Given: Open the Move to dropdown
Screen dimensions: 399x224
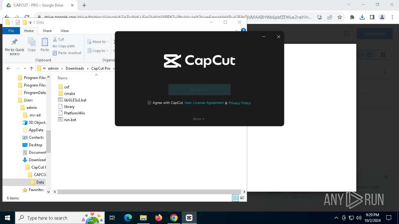Looking at the screenshot, I should [98, 42].
